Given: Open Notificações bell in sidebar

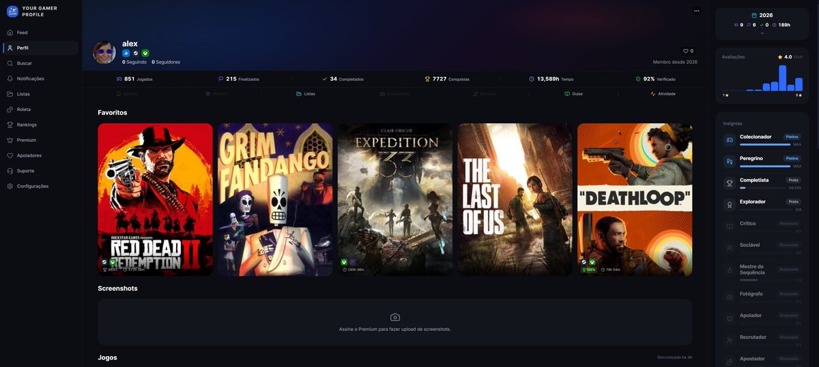Looking at the screenshot, I should click(41, 79).
